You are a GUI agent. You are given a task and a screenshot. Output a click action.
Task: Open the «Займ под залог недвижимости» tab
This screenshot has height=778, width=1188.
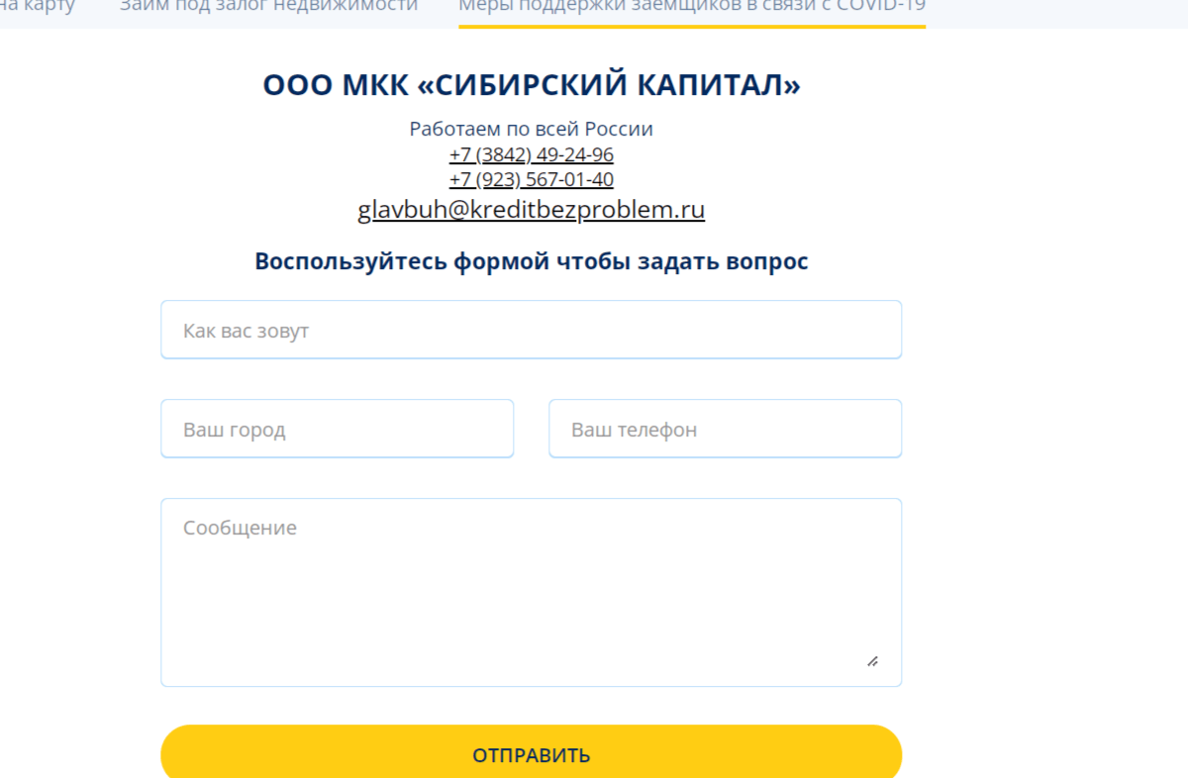click(x=268, y=6)
